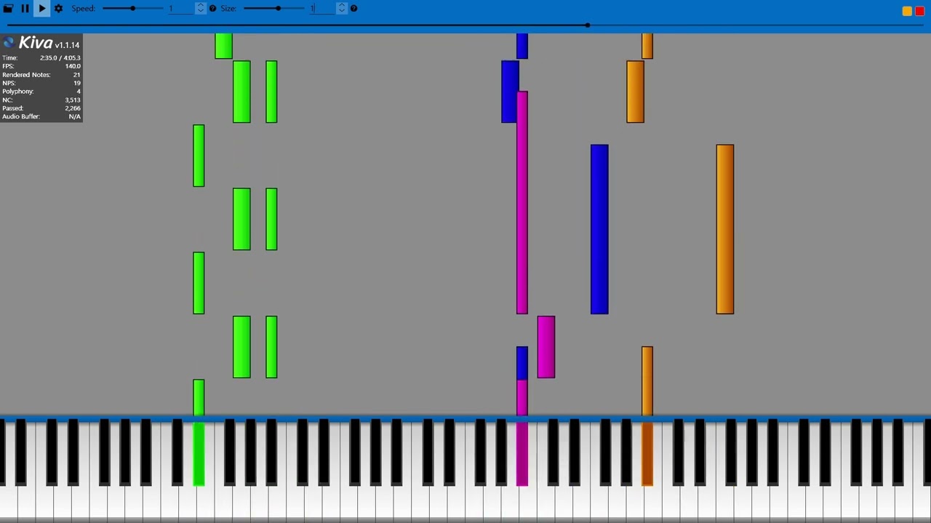
Task: Click the Kiva v1.1.14 version text
Action: point(49,44)
